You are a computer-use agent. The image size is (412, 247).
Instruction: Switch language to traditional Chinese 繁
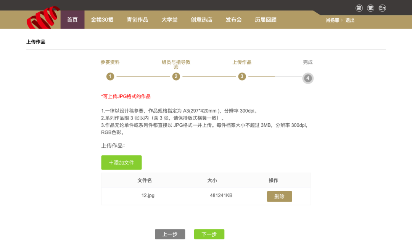point(370,8)
